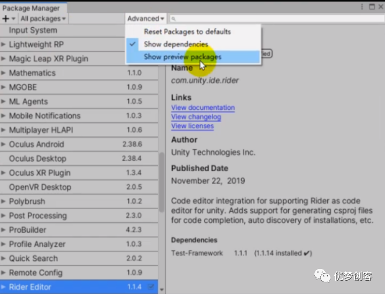This screenshot has height=294, width=385.
Task: Click the package list scroll down arrow
Action: (x=161, y=290)
